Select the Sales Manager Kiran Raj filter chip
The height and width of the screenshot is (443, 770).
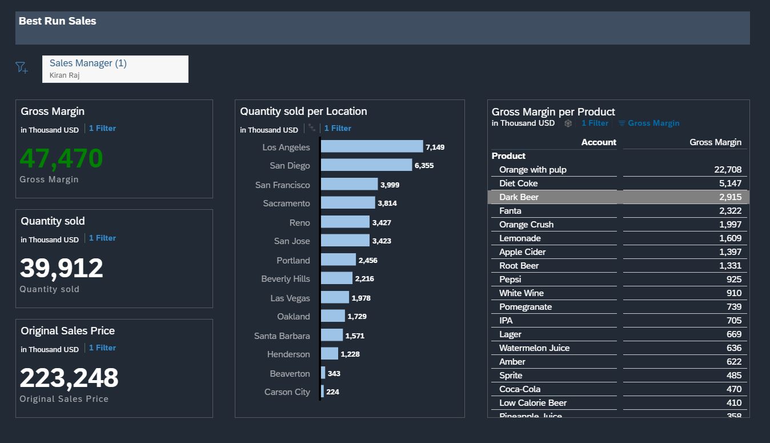tap(115, 69)
